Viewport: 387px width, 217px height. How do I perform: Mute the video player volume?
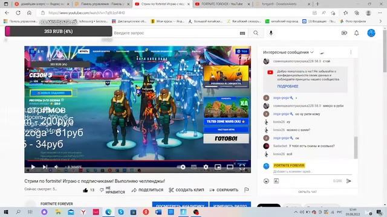[x=56, y=167]
